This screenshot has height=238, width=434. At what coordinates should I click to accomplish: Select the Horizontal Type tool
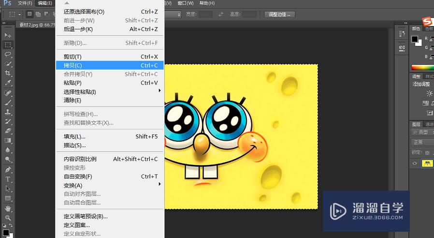point(8,179)
